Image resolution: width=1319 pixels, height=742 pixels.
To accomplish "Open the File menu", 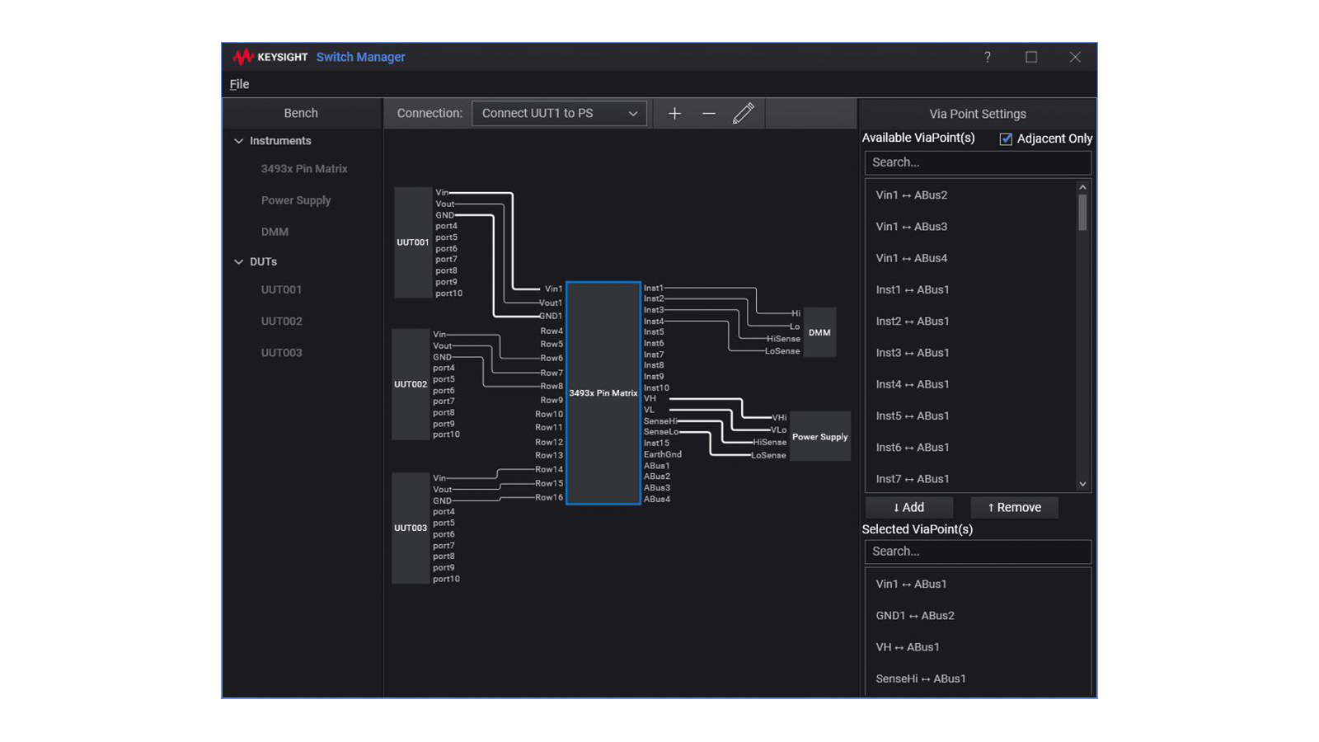I will click(x=239, y=84).
